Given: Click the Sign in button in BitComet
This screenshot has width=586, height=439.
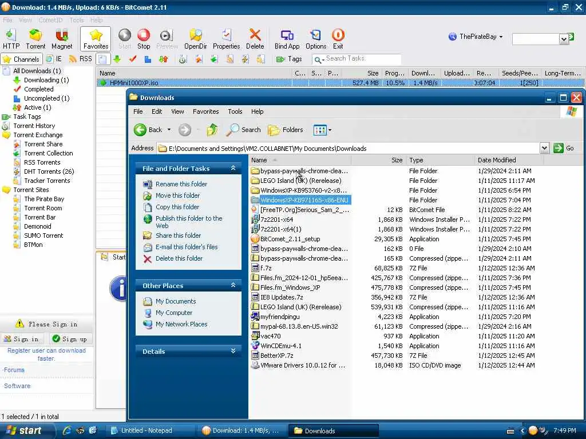Looking at the screenshot, I should tap(21, 339).
